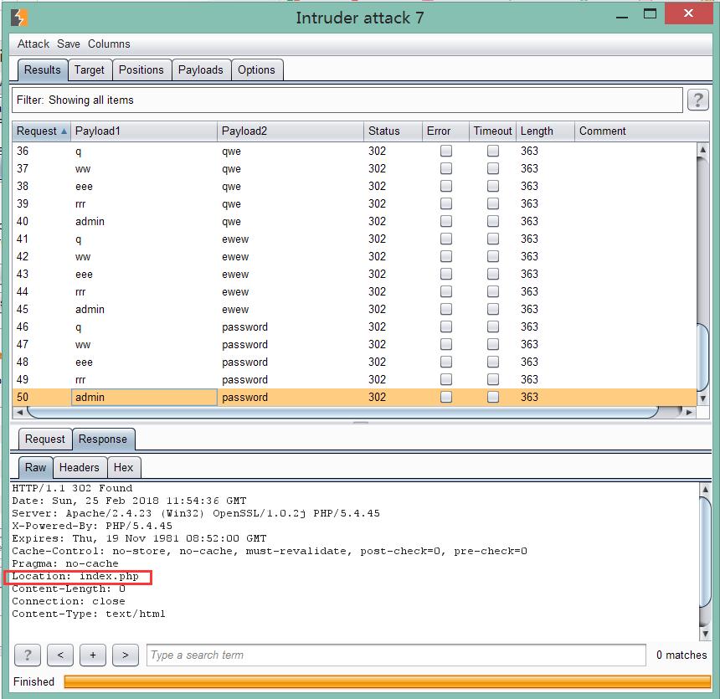Go to next search match arrow

(x=126, y=655)
